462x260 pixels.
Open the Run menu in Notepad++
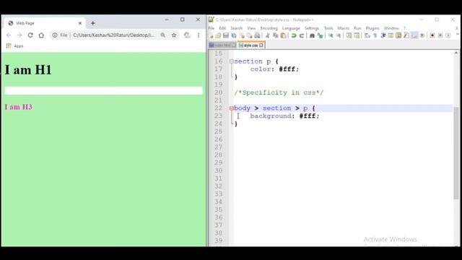[357, 28]
